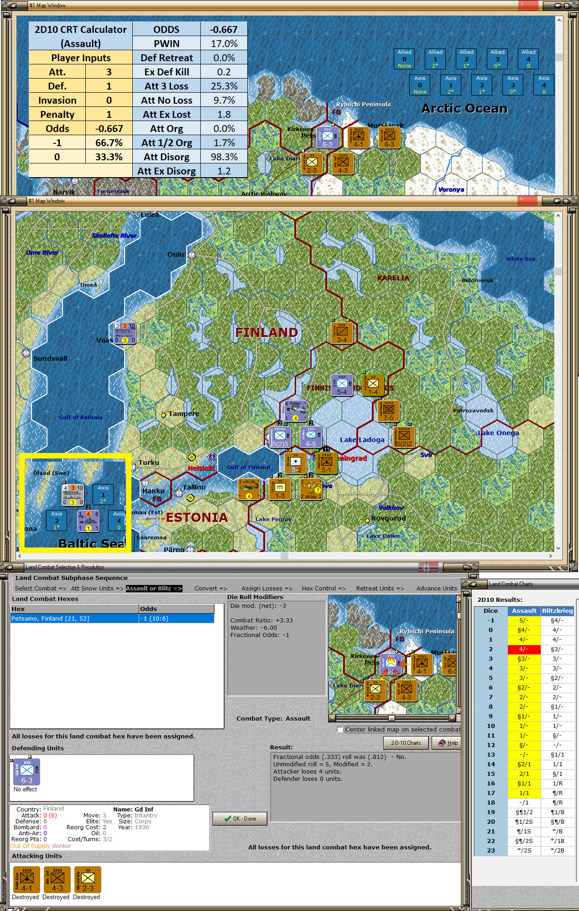Click the 3-4 unit counter in Karelia
Screen dimensions: 579x911
[342, 333]
